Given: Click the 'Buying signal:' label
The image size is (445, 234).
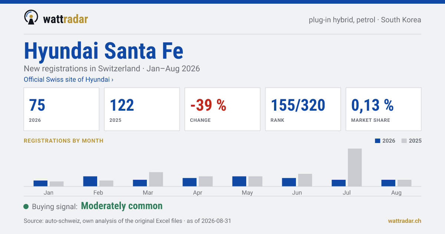Looking at the screenshot, I should 55,207.
